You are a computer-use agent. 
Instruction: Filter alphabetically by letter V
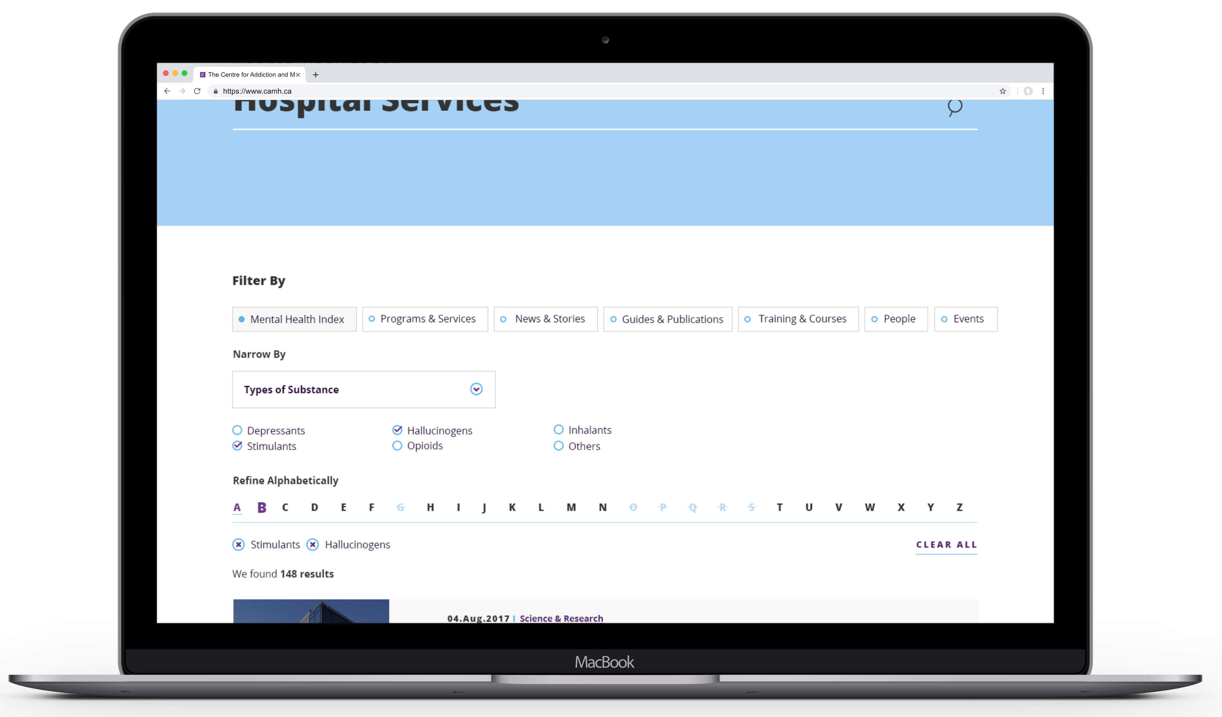(838, 507)
